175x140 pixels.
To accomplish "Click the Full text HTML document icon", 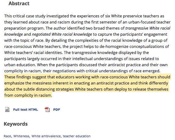I will pos(7,109).
